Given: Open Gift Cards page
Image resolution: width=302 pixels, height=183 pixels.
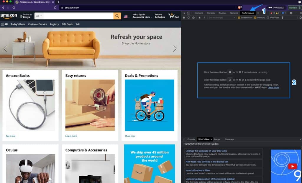Looking at the screenshot, I should [67, 24].
